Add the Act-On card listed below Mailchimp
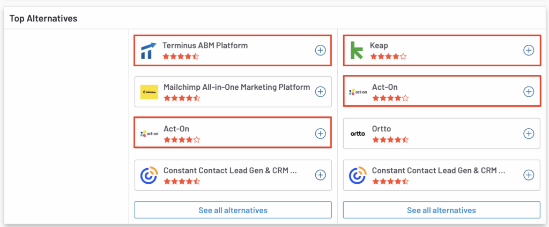Screen dimensions: 549x227 (x=321, y=133)
